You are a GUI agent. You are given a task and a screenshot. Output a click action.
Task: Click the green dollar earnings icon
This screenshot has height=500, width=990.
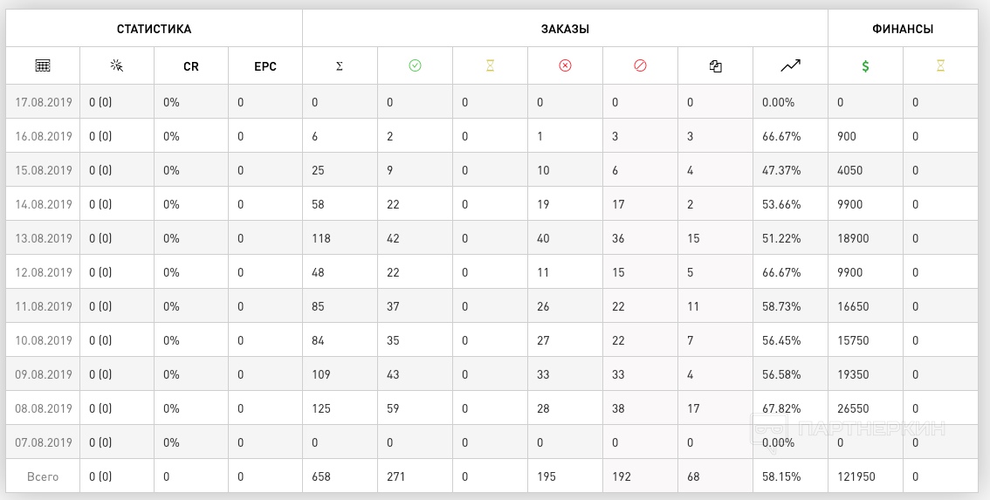click(x=865, y=65)
